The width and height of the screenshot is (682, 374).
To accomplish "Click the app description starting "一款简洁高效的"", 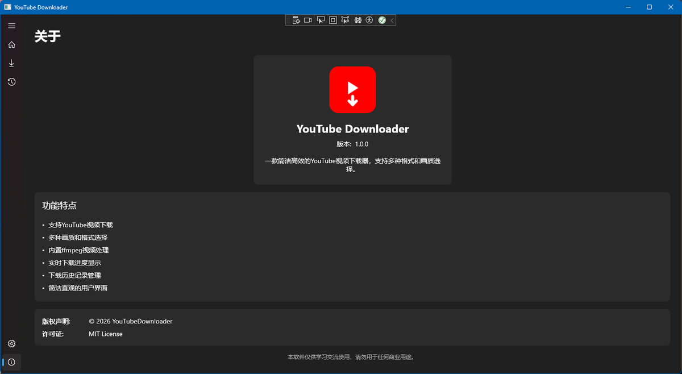I will [352, 165].
